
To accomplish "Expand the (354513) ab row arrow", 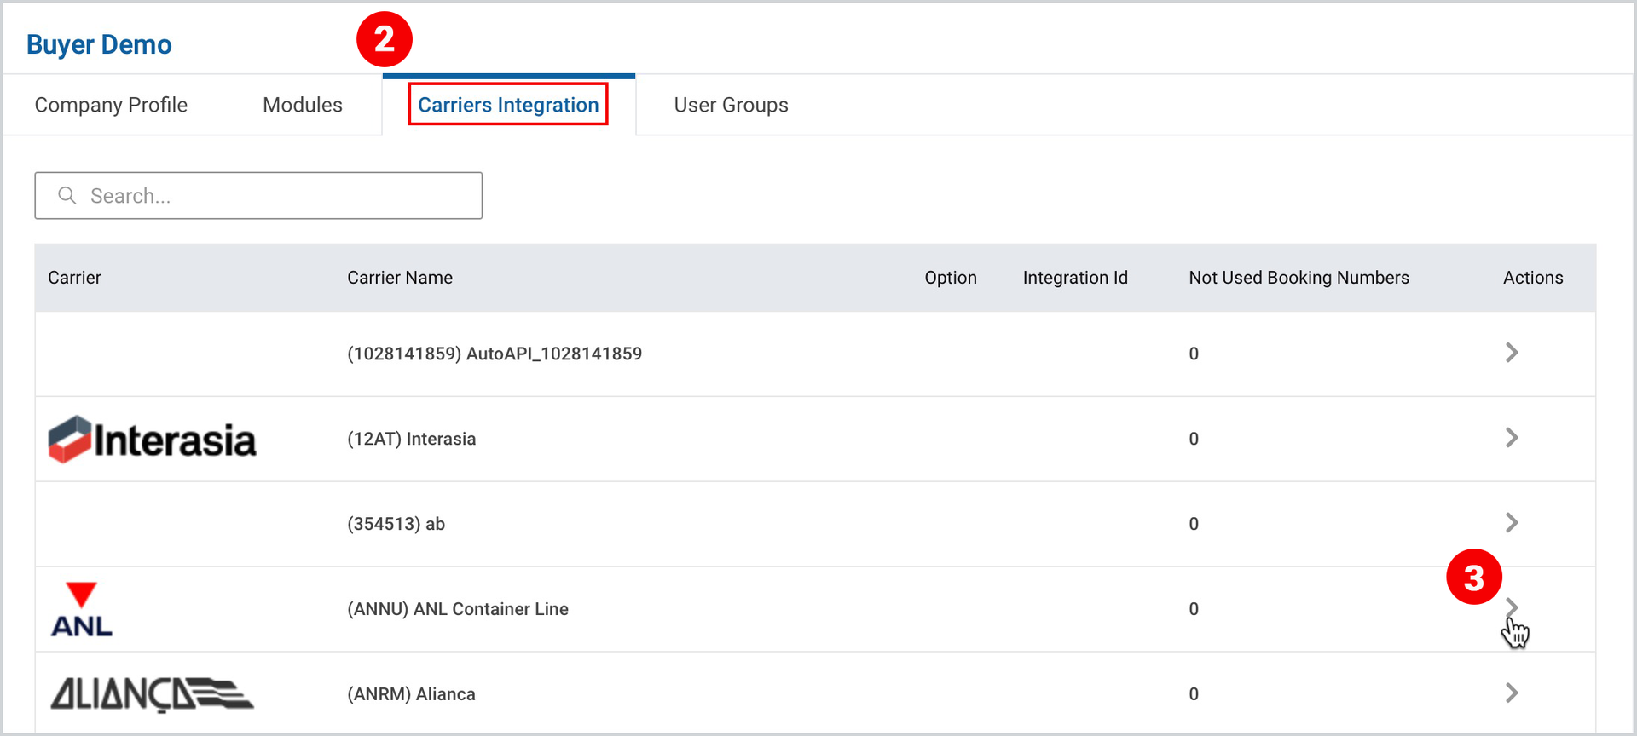I will click(1512, 523).
